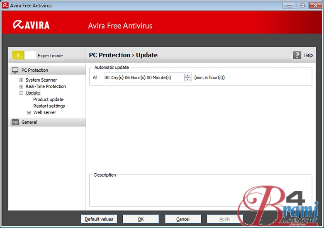Open Restart settings entry

pos(49,106)
